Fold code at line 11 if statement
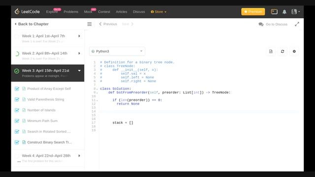This screenshot has height=177, width=315. [x=97, y=100]
